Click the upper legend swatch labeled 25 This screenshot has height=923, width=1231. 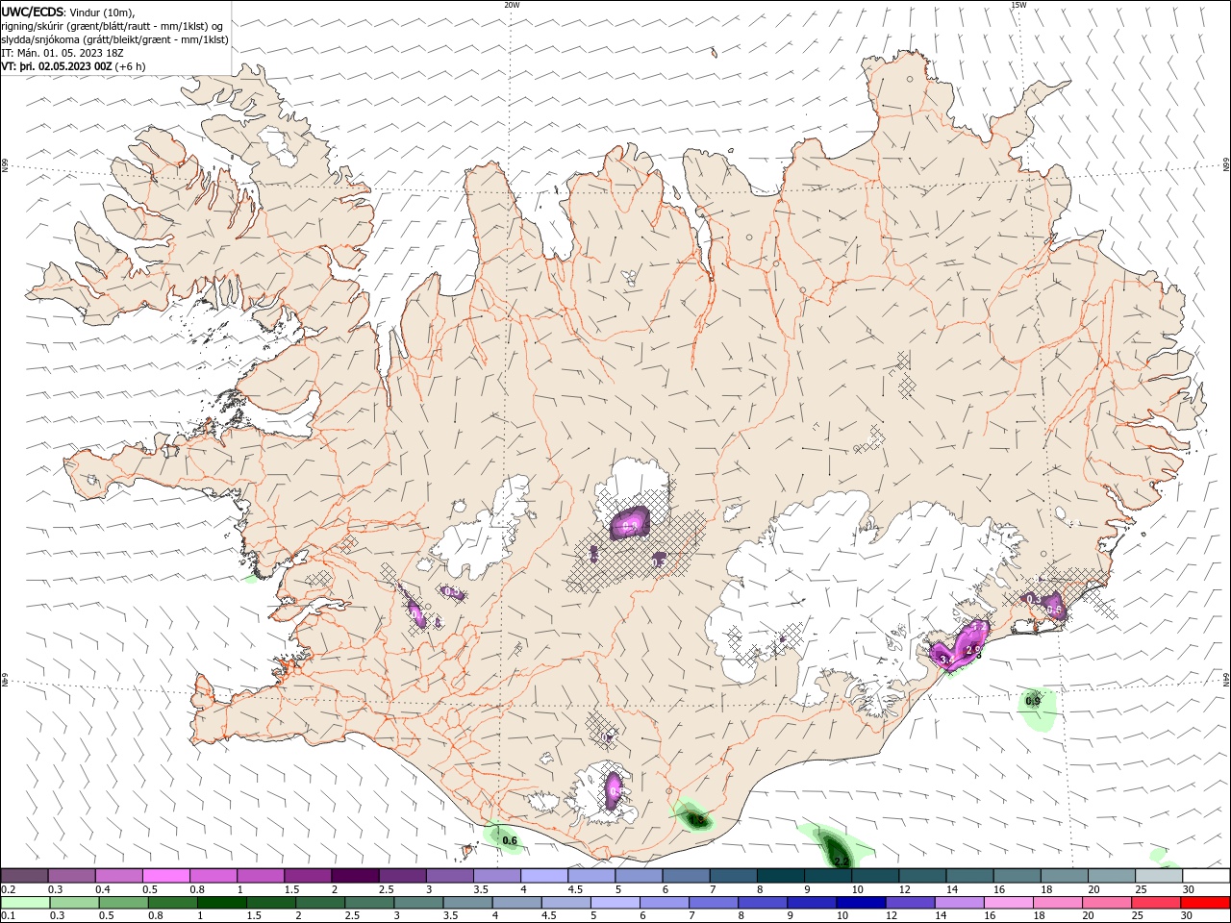point(1160,876)
